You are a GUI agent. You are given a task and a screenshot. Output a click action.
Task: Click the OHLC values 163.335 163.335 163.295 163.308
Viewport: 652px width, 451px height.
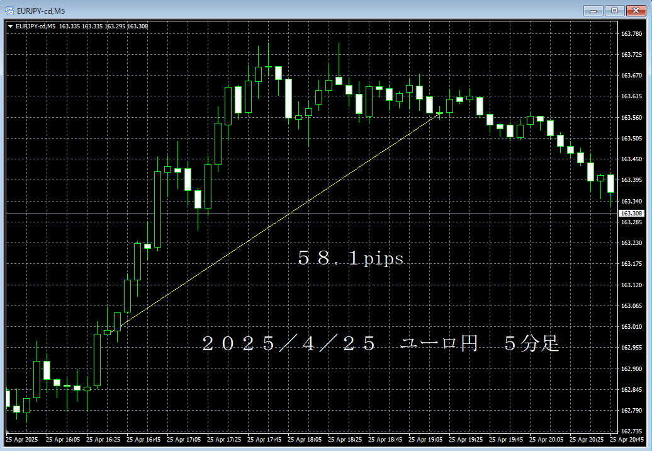[104, 26]
